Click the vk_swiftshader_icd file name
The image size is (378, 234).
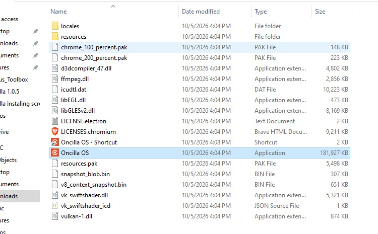[x=86, y=206]
